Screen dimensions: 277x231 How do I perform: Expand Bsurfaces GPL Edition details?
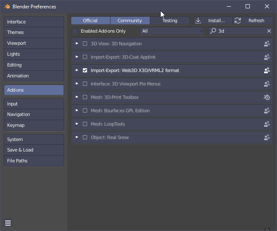pyautogui.click(x=77, y=110)
